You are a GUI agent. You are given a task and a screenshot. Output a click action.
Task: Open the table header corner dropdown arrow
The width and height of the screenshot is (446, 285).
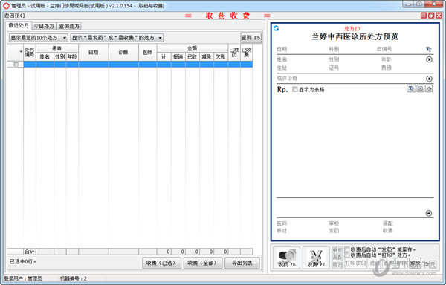21,52
